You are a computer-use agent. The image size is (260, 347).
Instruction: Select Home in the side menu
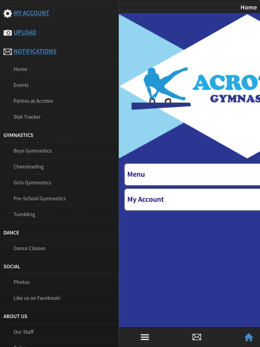59,69
